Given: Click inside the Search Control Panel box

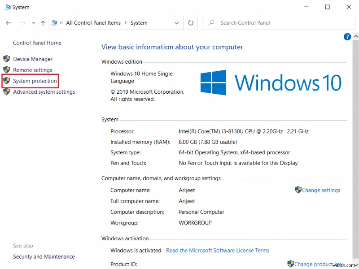Looking at the screenshot, I should point(278,22).
